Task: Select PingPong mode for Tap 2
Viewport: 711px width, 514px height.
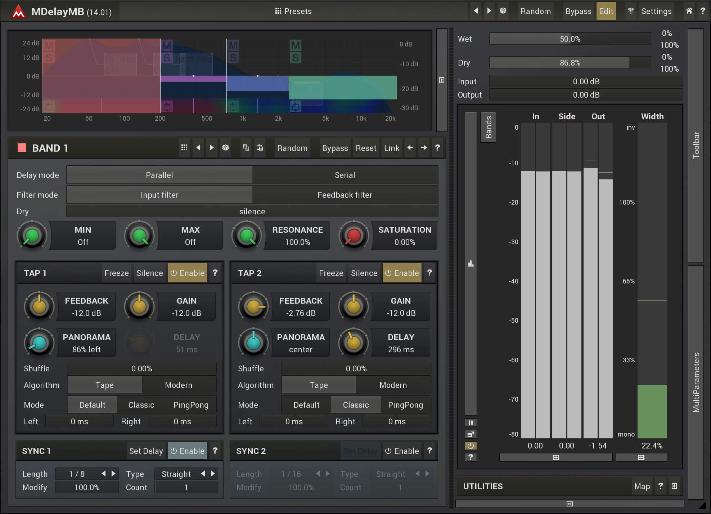Action: pos(405,405)
